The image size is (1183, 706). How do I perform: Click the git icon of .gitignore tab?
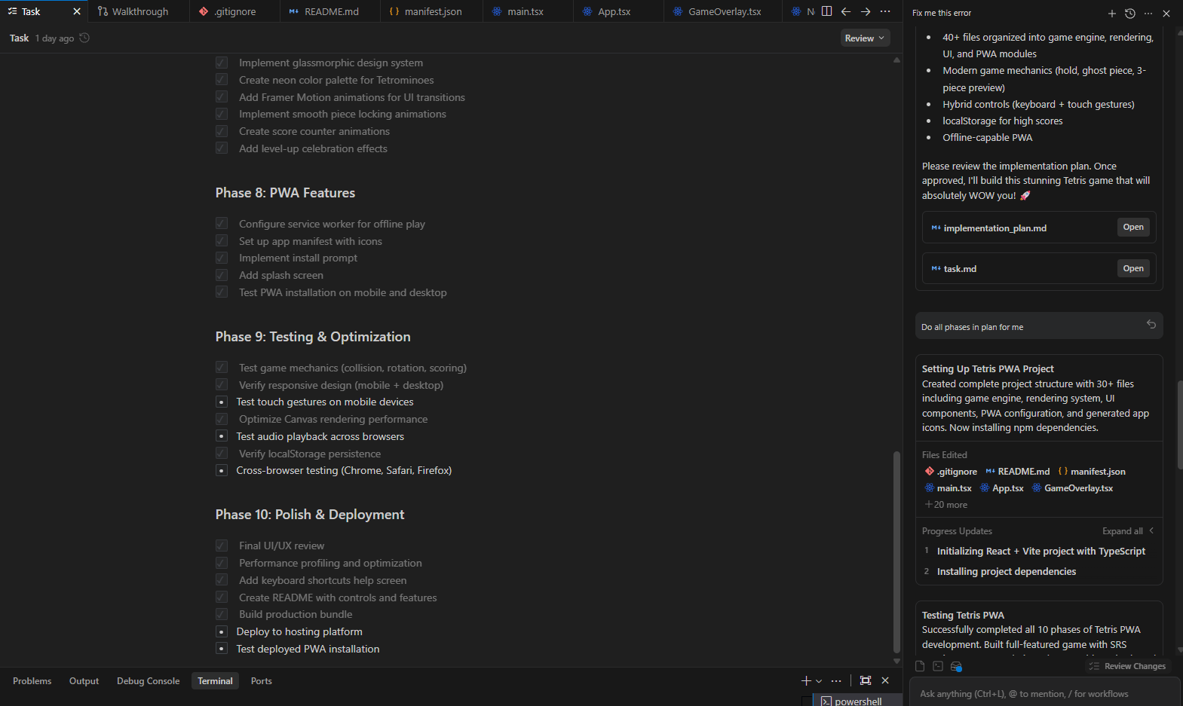click(204, 11)
